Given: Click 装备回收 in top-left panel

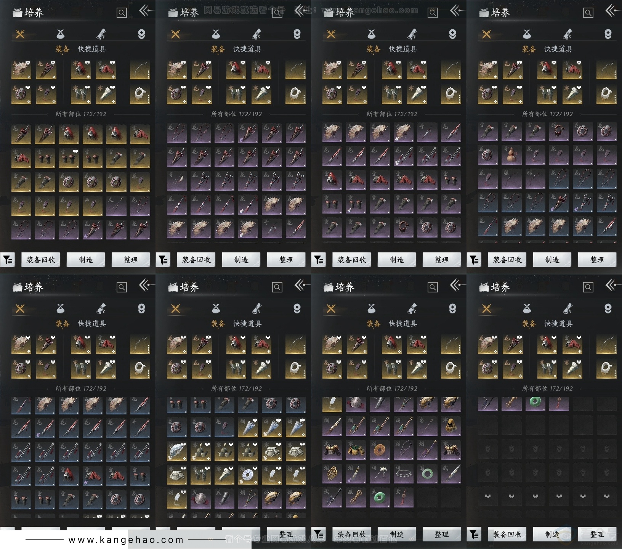Looking at the screenshot, I should coord(41,260).
